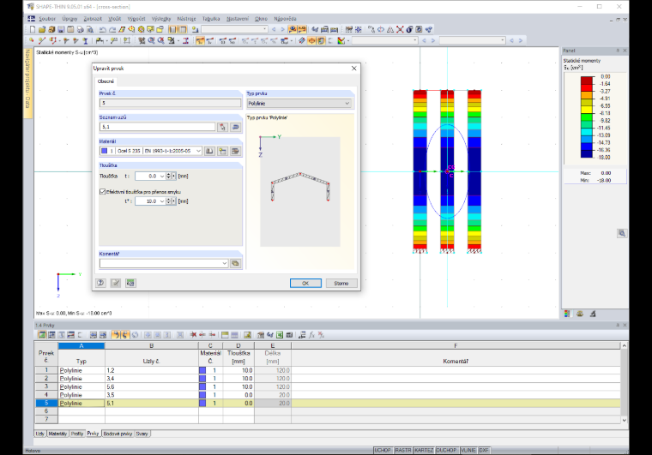The image size is (652, 455).
Task: Click Storno to cancel the dialog
Action: tap(341, 283)
